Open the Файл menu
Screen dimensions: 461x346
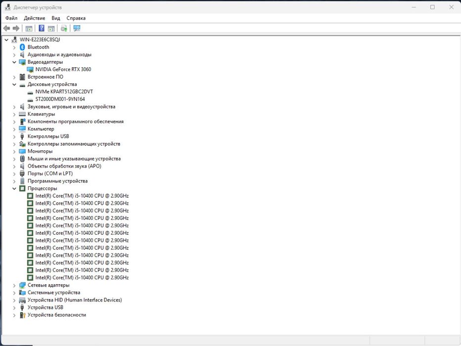(11, 18)
